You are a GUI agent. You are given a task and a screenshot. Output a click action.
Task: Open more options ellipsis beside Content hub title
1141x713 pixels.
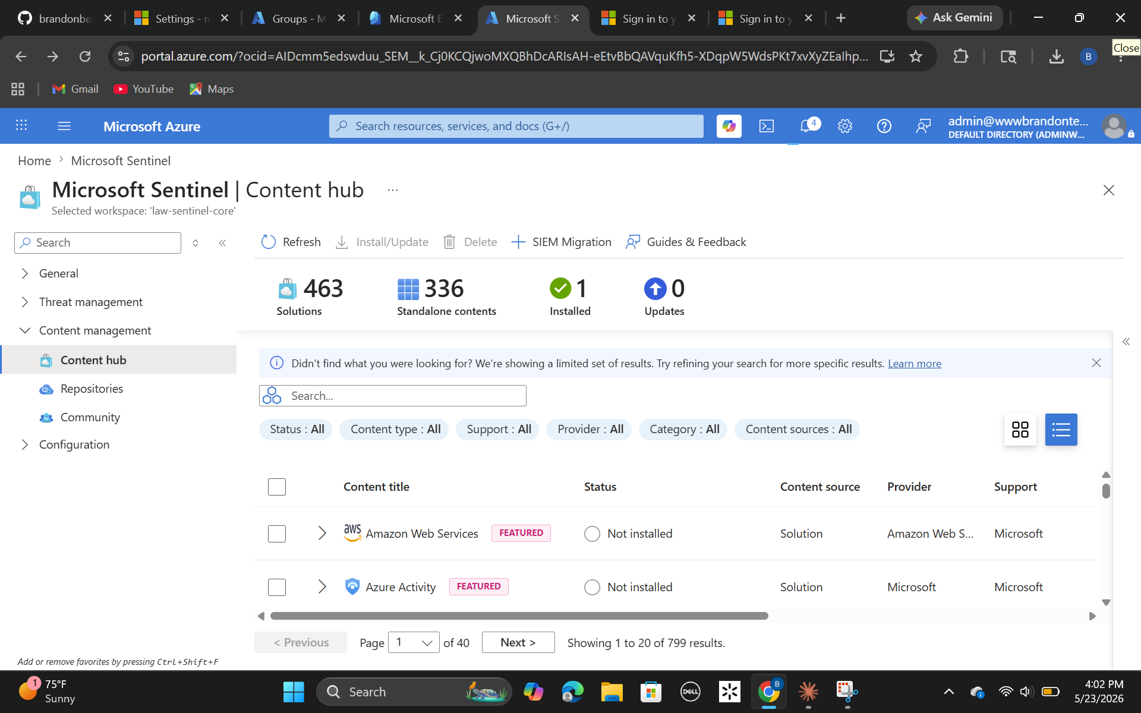[393, 190]
